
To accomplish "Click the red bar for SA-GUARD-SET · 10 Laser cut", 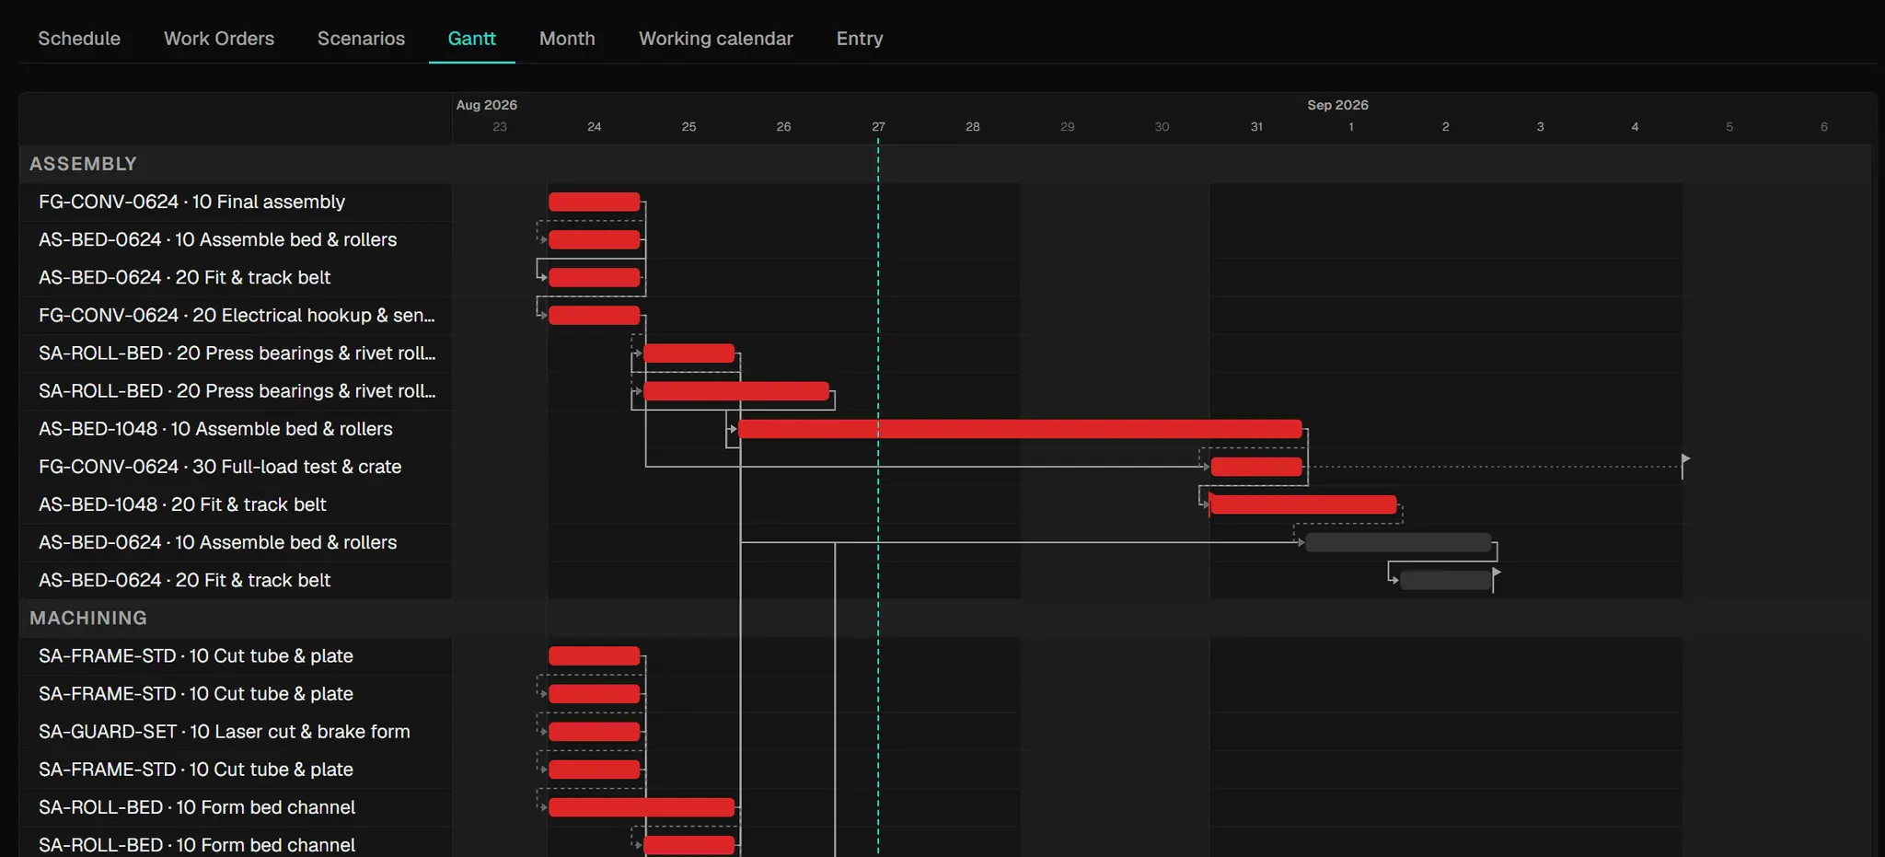I will (594, 731).
